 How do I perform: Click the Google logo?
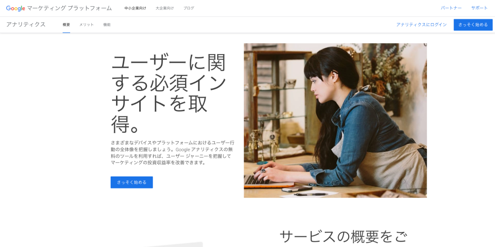tap(15, 8)
